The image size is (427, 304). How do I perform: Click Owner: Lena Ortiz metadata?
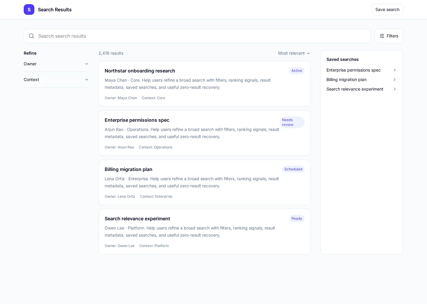(120, 197)
